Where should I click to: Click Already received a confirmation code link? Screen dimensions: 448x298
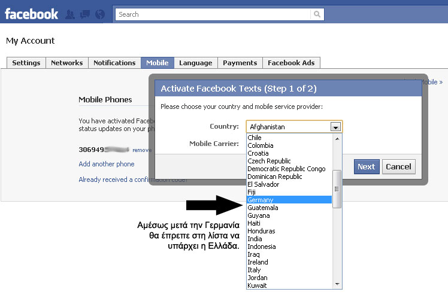click(133, 180)
